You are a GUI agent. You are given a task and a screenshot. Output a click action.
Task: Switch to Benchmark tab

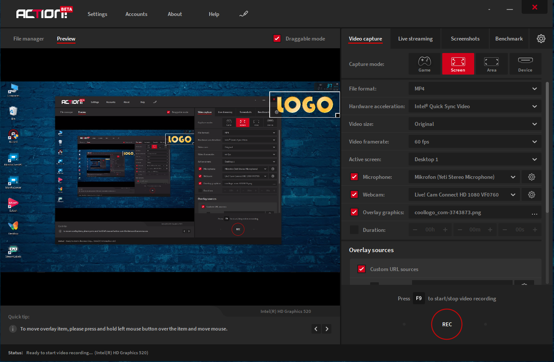(x=509, y=38)
